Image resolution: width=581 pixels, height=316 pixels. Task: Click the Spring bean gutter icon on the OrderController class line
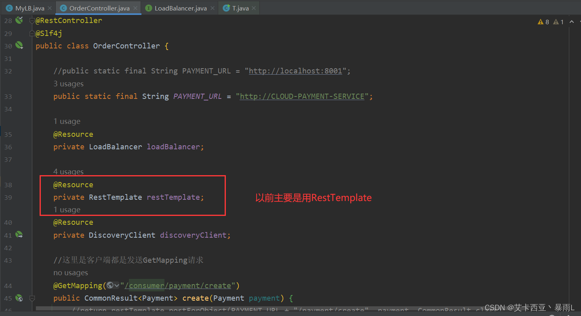(19, 45)
